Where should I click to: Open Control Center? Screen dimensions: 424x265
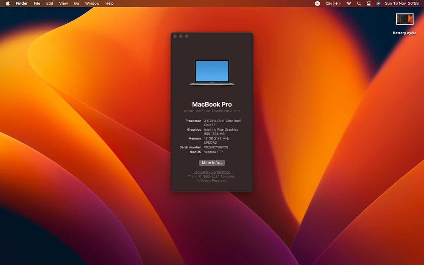pyautogui.click(x=369, y=3)
